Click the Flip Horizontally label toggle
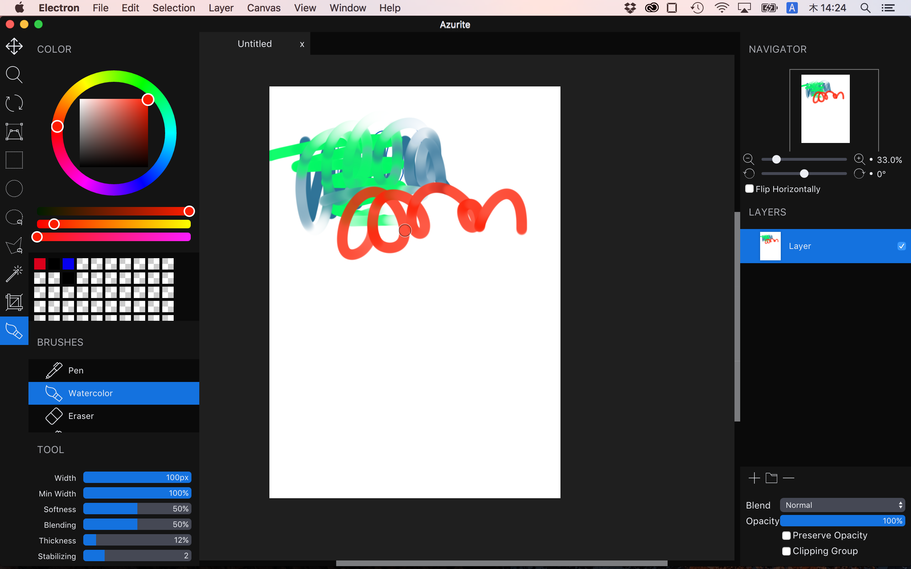 [x=787, y=190]
